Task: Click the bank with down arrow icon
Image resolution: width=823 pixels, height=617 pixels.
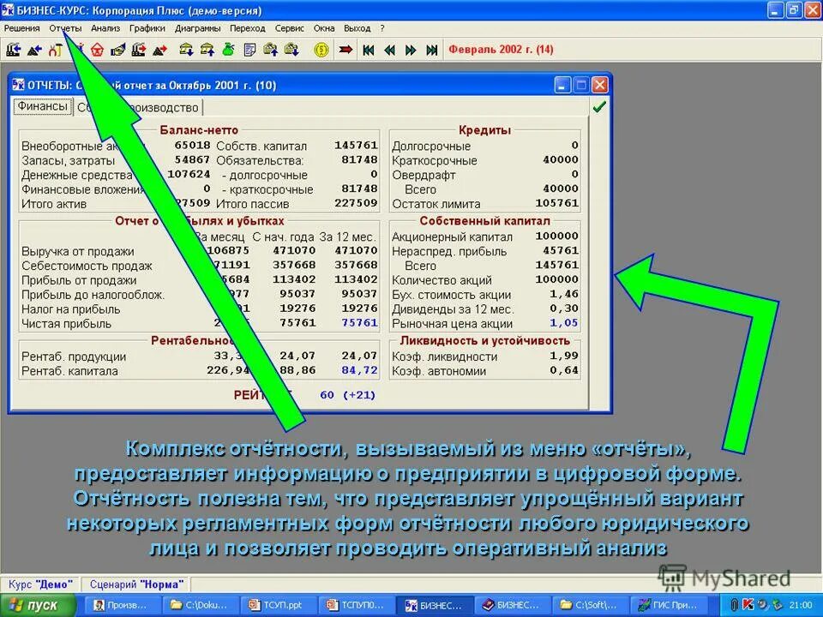Action: click(x=186, y=50)
